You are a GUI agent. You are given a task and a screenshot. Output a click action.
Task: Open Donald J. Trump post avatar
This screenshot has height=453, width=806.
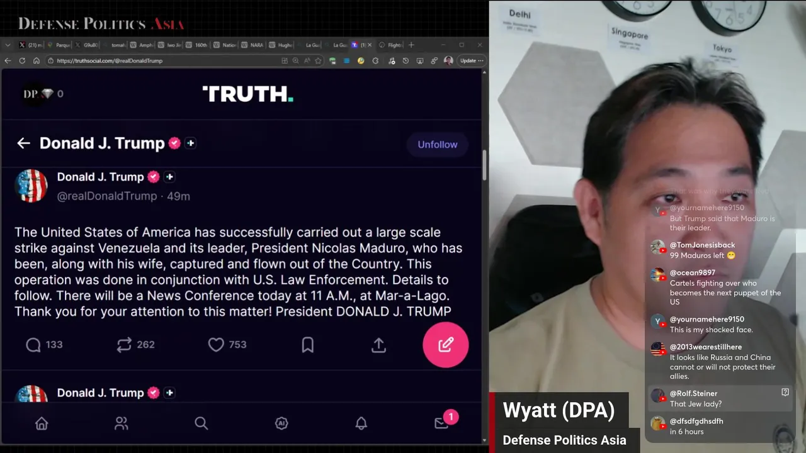pos(31,186)
